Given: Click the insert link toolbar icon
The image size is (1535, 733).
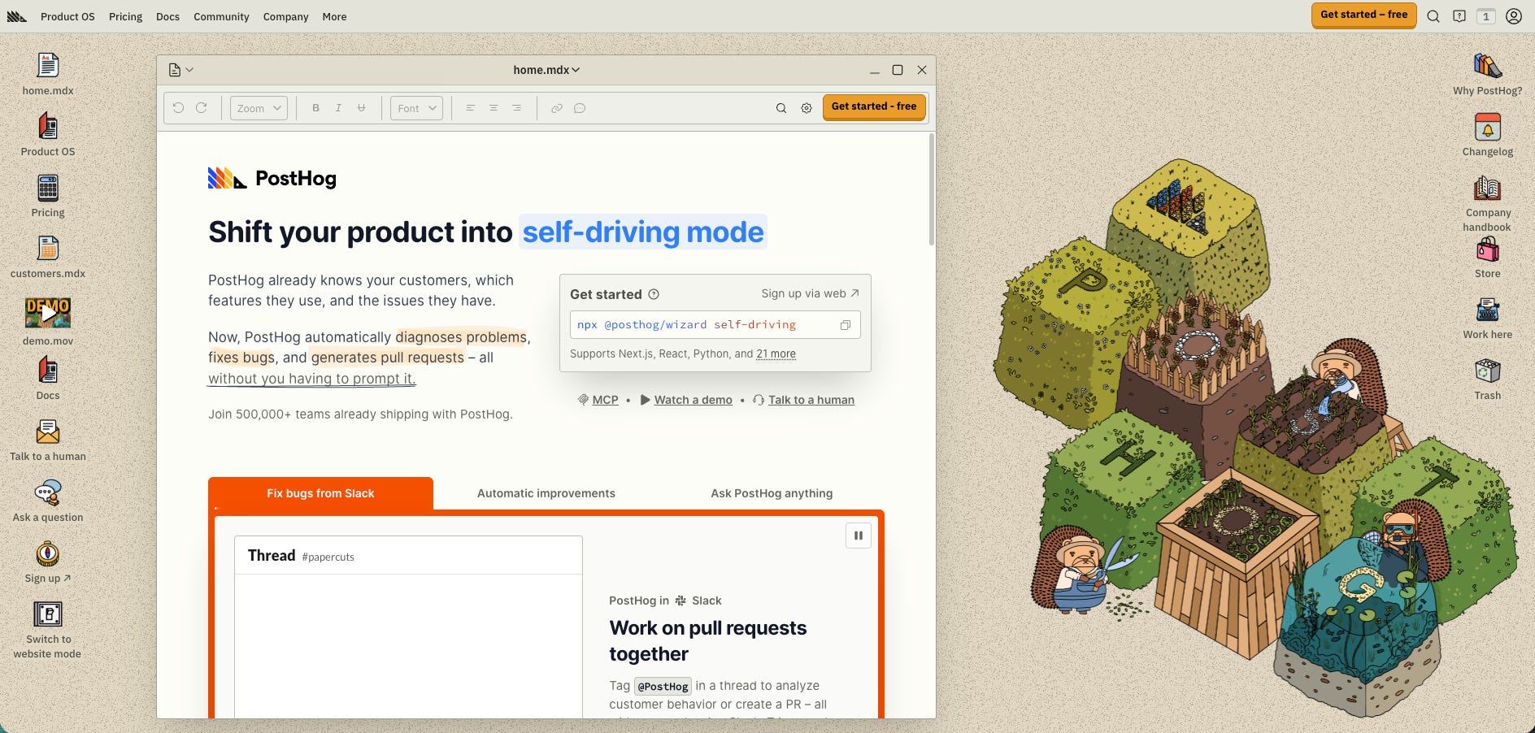Looking at the screenshot, I should 557,108.
